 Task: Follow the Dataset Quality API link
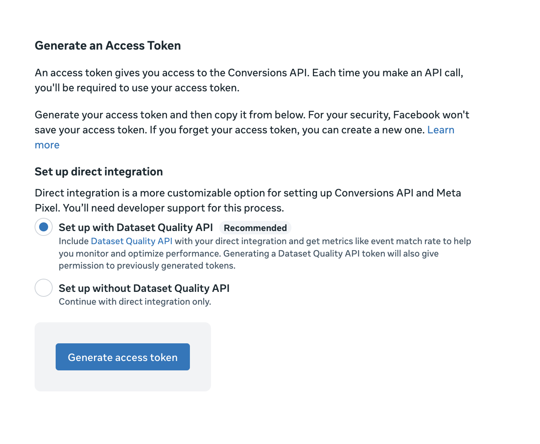pyautogui.click(x=132, y=241)
